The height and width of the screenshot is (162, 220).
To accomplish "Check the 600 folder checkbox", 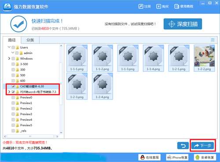I will coord(13,81).
